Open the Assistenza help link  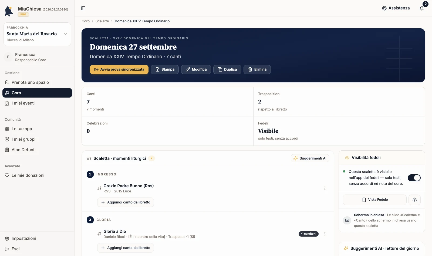pyautogui.click(x=396, y=8)
